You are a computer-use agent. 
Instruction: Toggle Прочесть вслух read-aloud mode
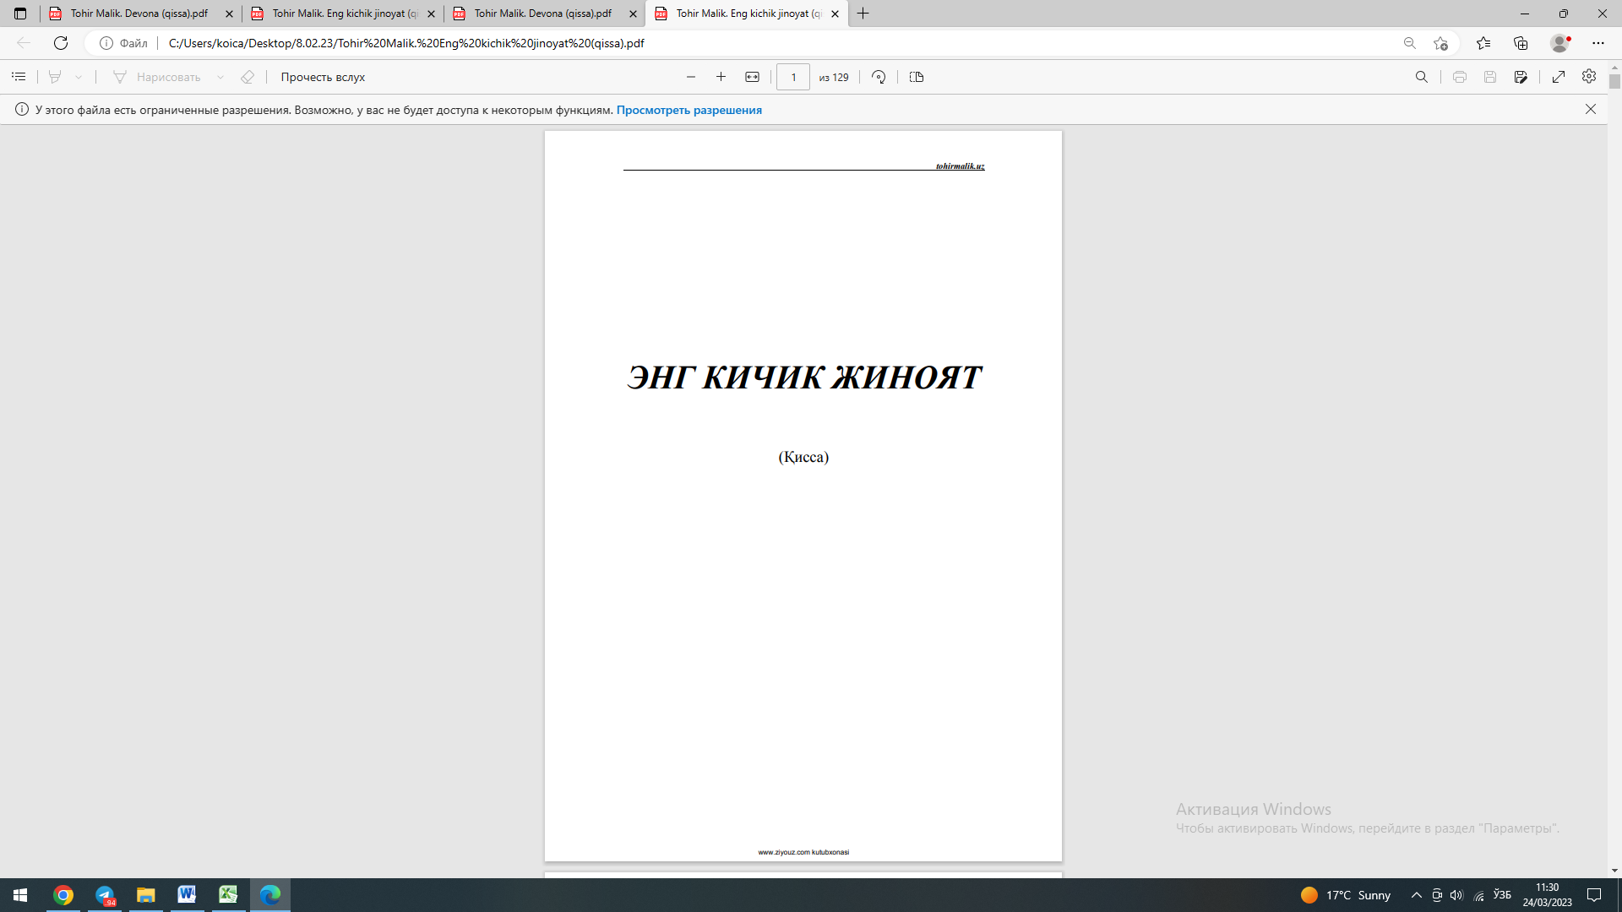tap(323, 77)
